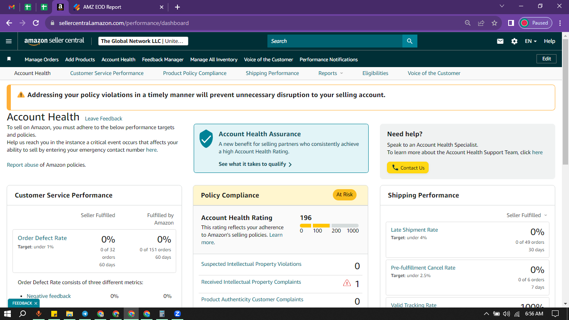Click the At Risk status badge
Screen dimensions: 569x320
tap(344, 195)
